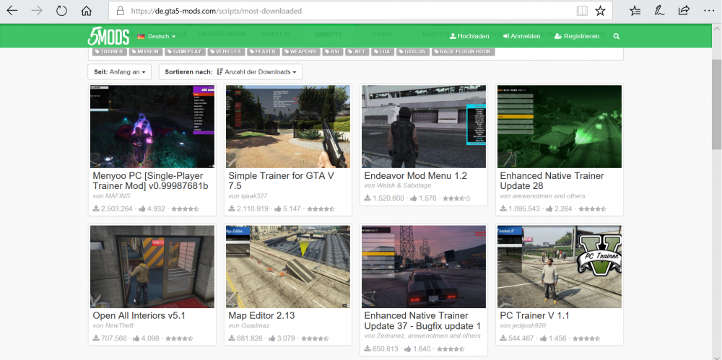Filter by the RAGE PLUGIN HOOK tag
The width and height of the screenshot is (722, 360).
(464, 51)
